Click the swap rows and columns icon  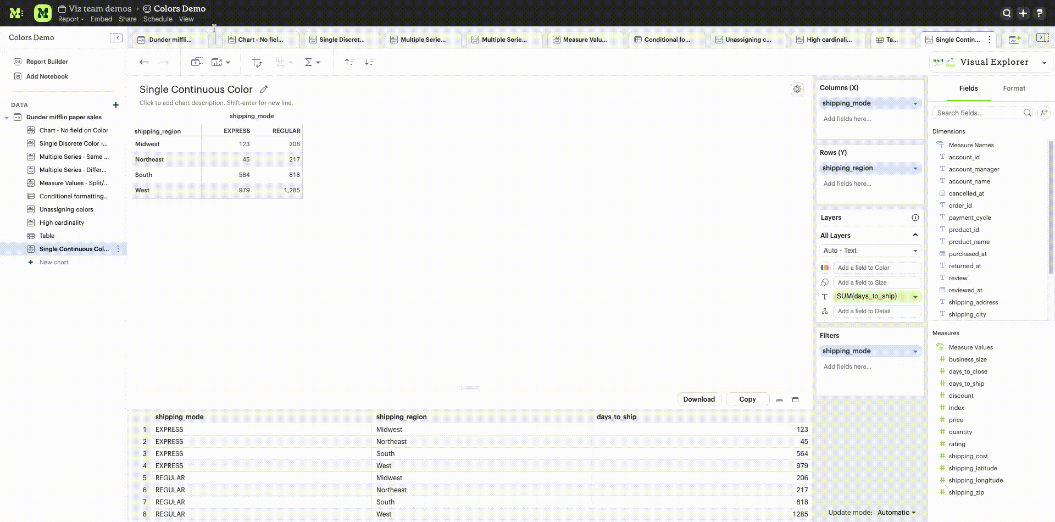point(257,62)
